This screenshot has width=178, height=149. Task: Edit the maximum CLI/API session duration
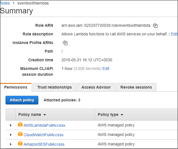point(106,69)
